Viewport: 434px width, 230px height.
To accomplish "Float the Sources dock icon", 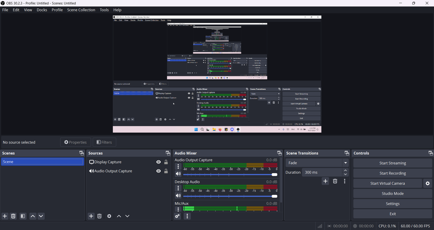I will pyautogui.click(x=168, y=153).
